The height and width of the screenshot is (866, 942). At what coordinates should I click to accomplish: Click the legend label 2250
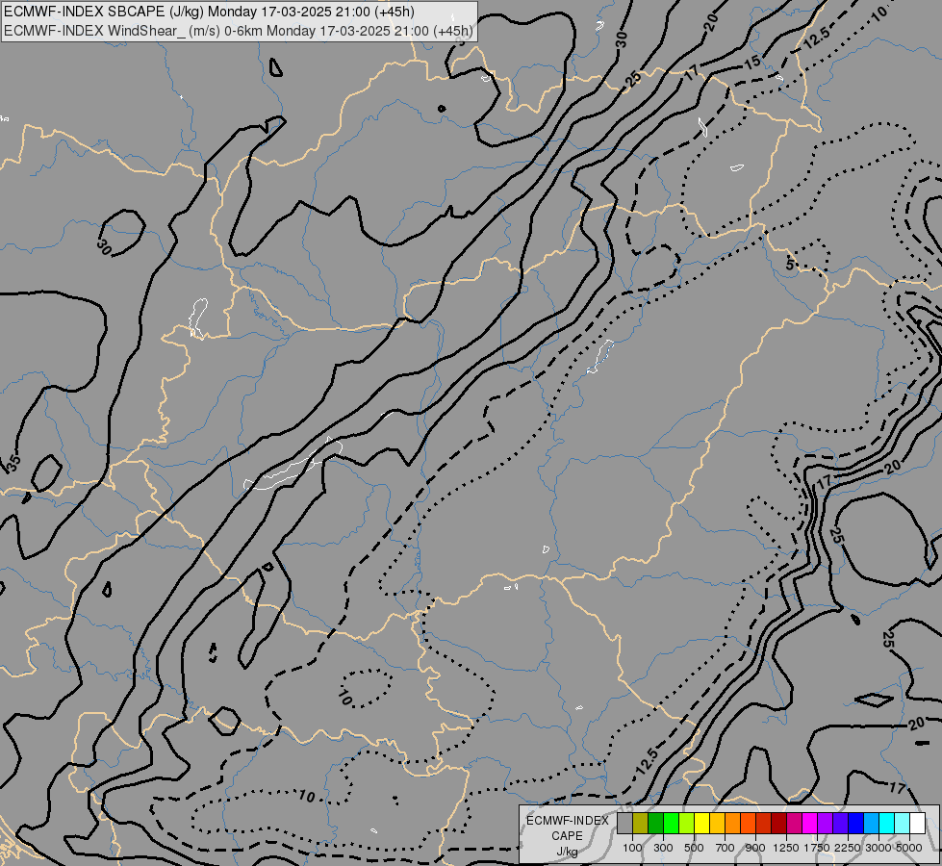coord(848,848)
